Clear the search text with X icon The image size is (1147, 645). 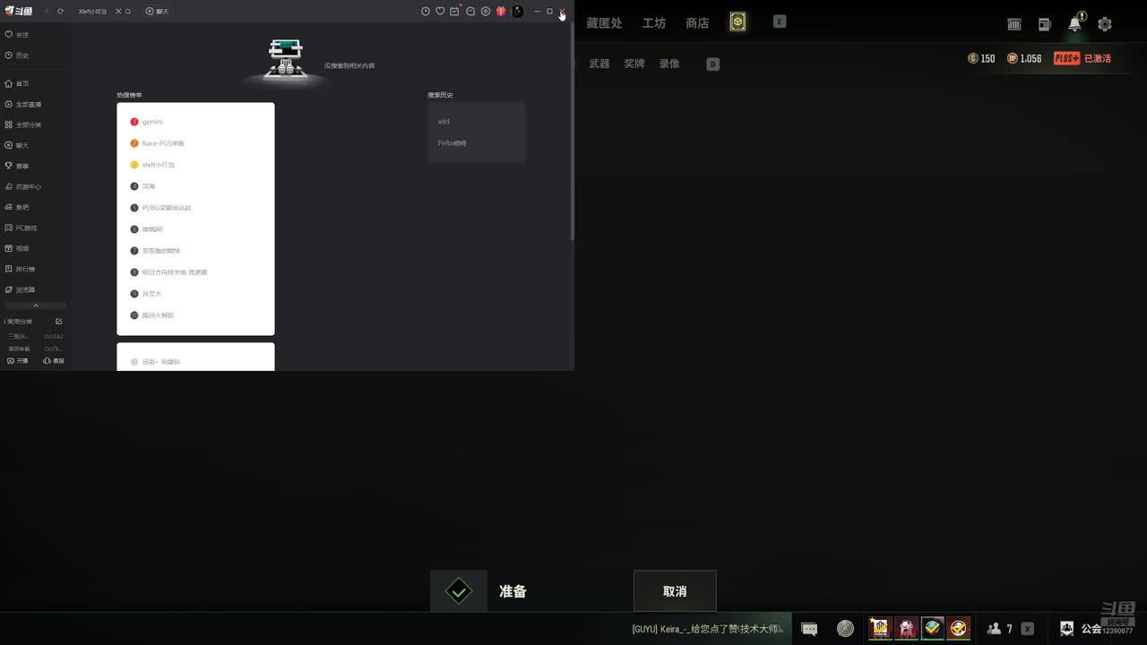(118, 12)
